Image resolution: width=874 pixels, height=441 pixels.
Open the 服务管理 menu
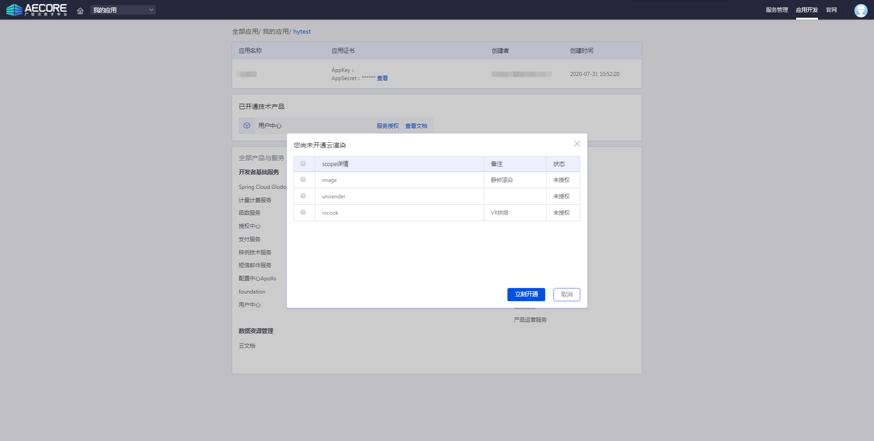pyautogui.click(x=777, y=10)
